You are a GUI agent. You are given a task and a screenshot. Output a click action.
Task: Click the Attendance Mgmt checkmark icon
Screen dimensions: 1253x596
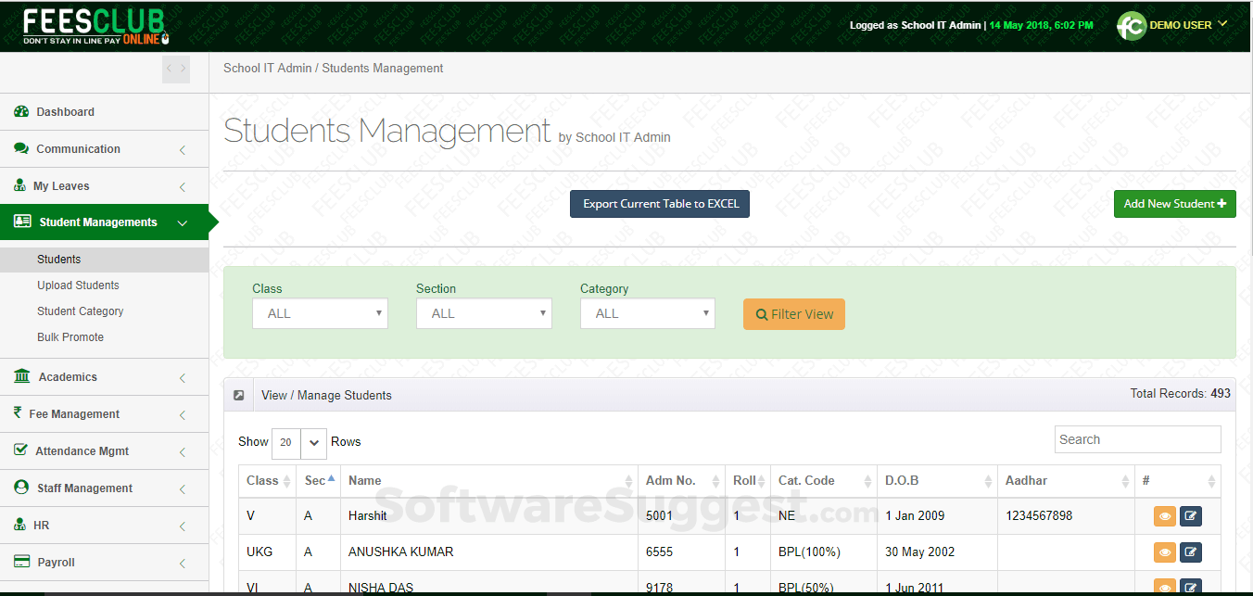[21, 450]
